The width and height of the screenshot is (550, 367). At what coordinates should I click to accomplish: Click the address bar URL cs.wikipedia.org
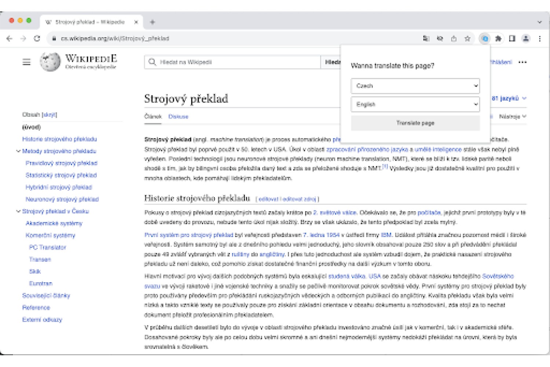(115, 39)
